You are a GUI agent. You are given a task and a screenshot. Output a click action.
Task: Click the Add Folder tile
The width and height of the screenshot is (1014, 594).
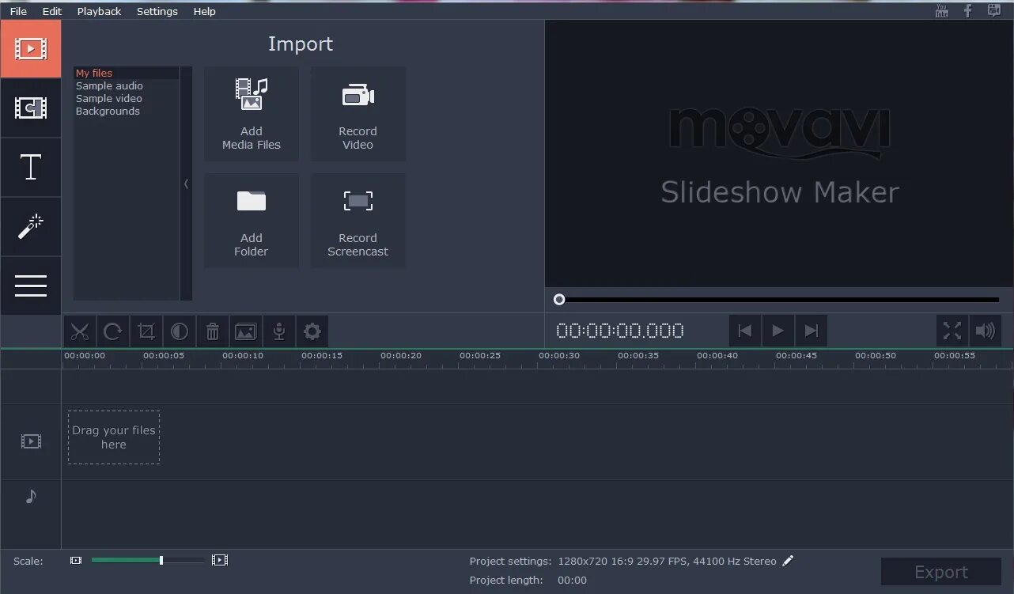(x=252, y=221)
